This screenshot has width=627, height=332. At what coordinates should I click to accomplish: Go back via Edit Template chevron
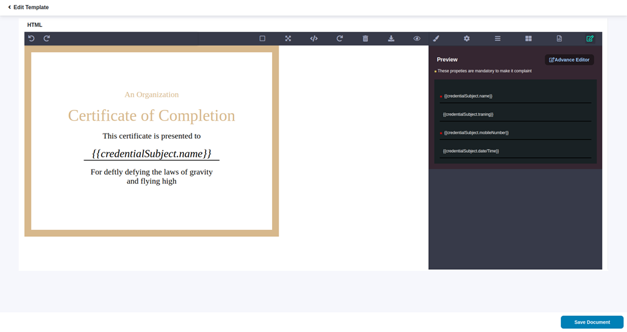click(10, 8)
